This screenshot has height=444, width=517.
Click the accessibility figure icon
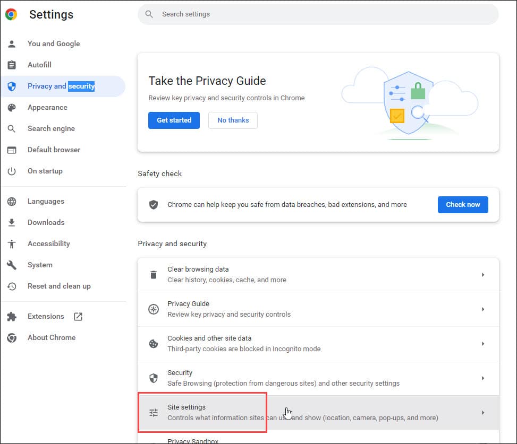[x=12, y=244]
